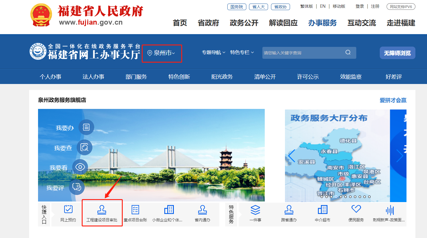Click the 我要查 magnifier icon
This screenshot has height=238, width=427.
coord(84,147)
